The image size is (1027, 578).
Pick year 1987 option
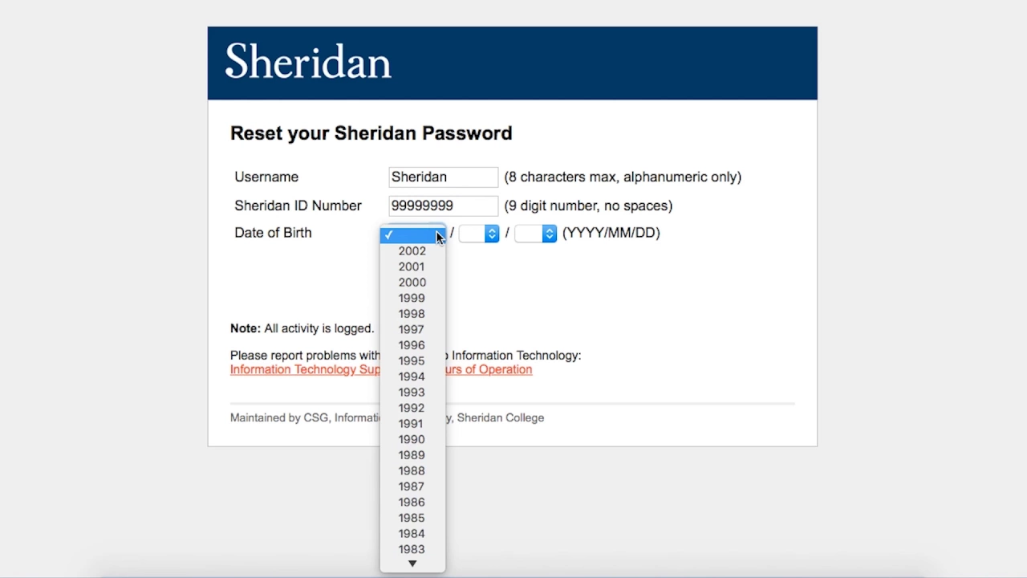412,486
